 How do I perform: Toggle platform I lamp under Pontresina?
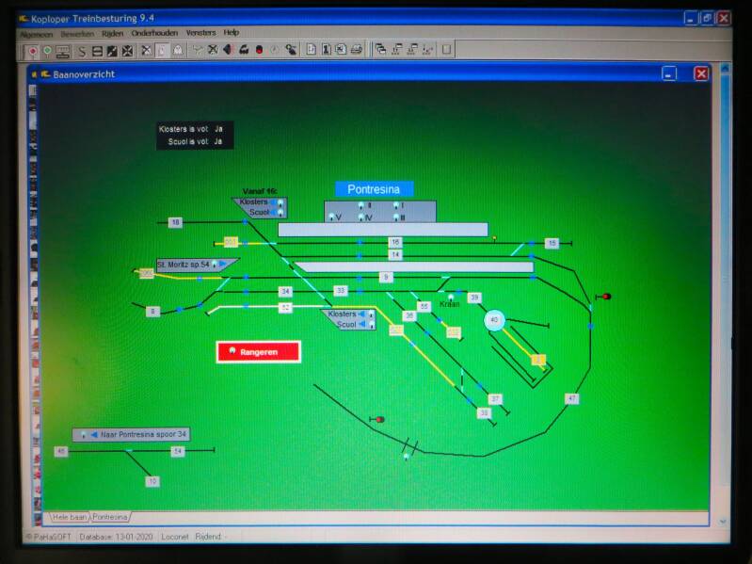396,205
